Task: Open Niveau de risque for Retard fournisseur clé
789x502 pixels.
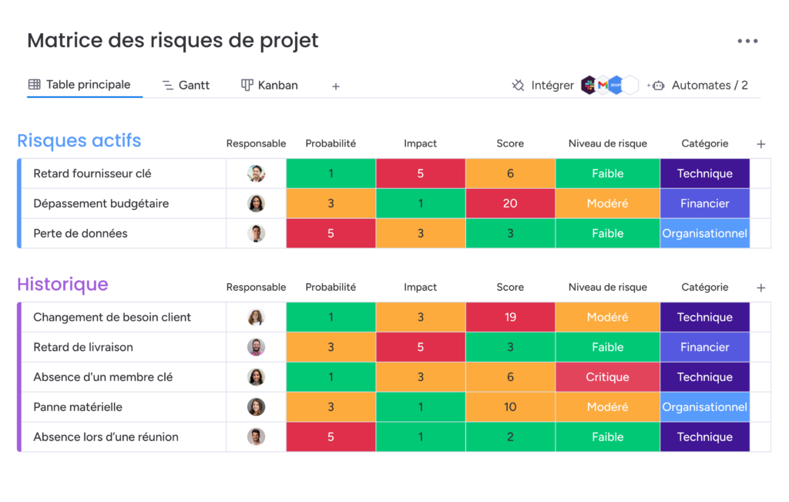Action: click(x=607, y=174)
